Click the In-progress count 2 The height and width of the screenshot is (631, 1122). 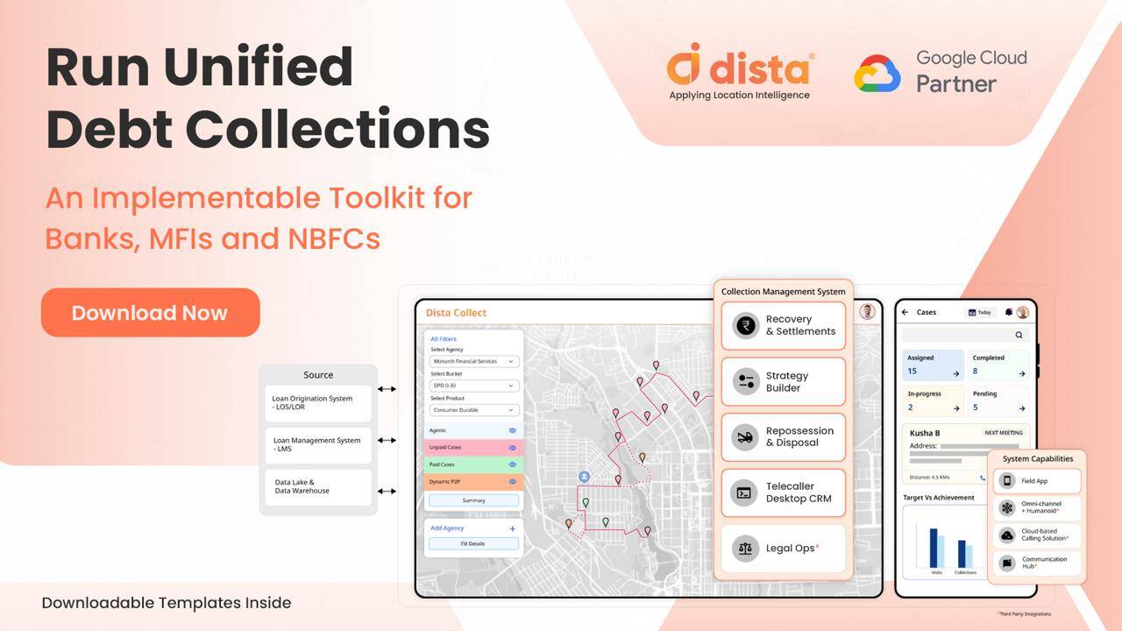[910, 408]
